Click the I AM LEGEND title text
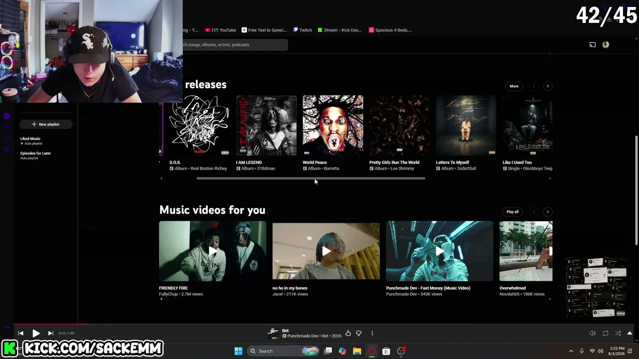The image size is (639, 359). pos(249,163)
